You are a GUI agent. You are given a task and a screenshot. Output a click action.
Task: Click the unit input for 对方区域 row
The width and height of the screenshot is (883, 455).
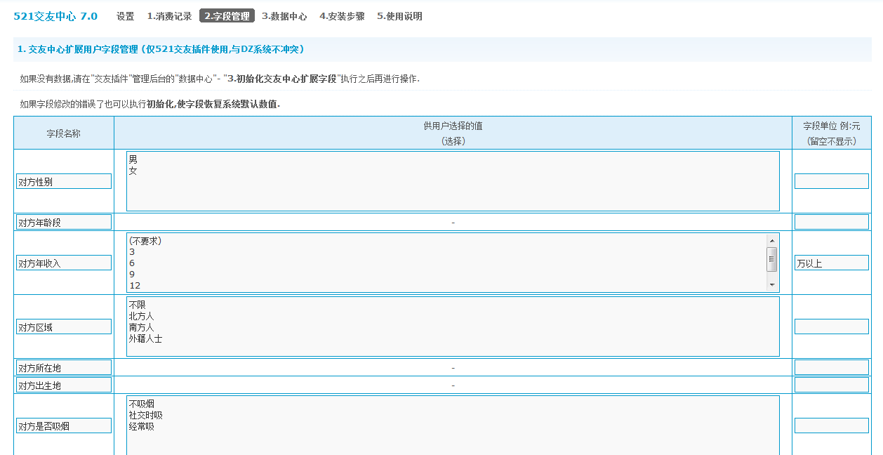click(832, 327)
